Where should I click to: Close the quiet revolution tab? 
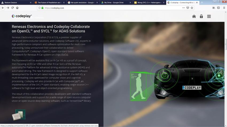[97, 3]
